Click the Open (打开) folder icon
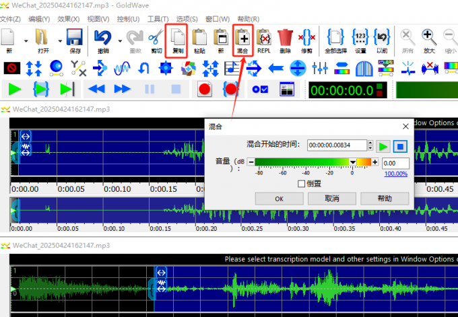This screenshot has width=458, height=317. pyautogui.click(x=42, y=38)
